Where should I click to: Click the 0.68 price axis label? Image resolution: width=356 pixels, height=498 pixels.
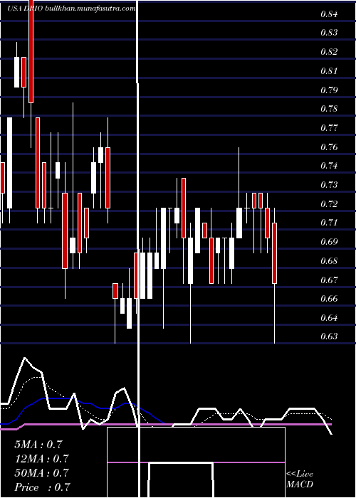tap(329, 261)
